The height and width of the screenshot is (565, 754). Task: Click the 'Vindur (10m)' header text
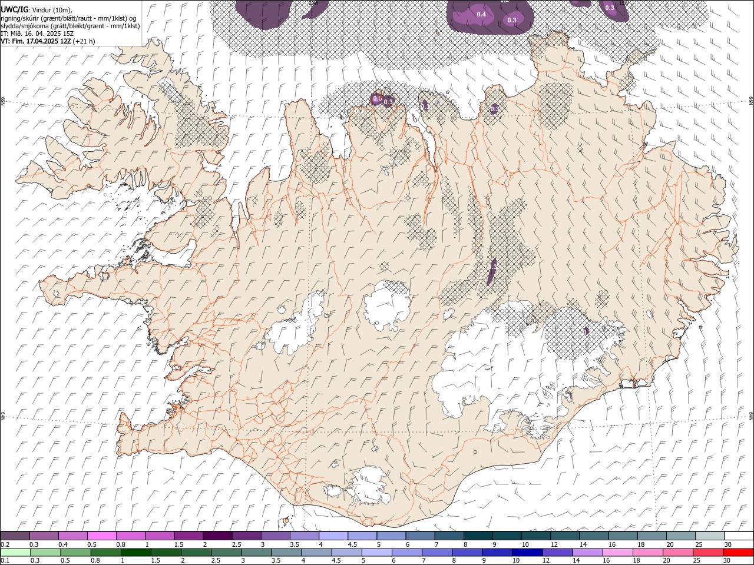52,9
